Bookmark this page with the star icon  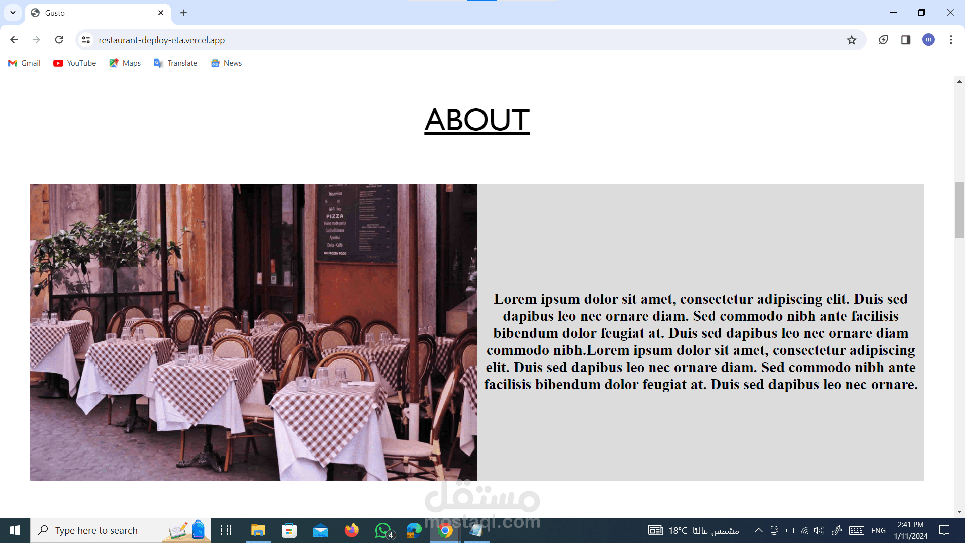(x=851, y=40)
